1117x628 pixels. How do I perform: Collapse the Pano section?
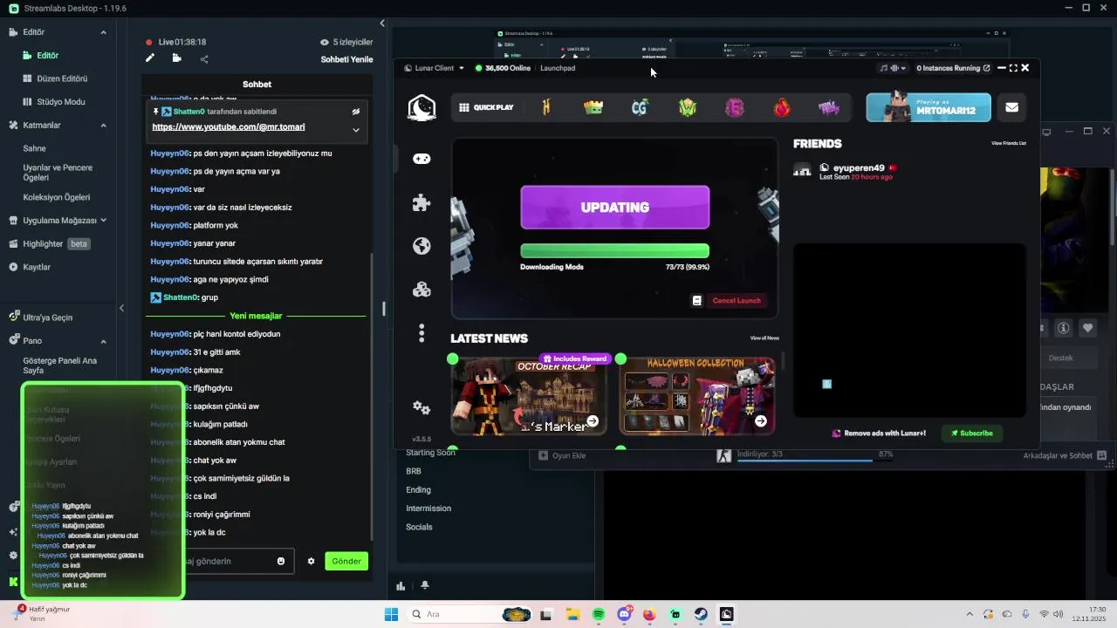(x=103, y=341)
